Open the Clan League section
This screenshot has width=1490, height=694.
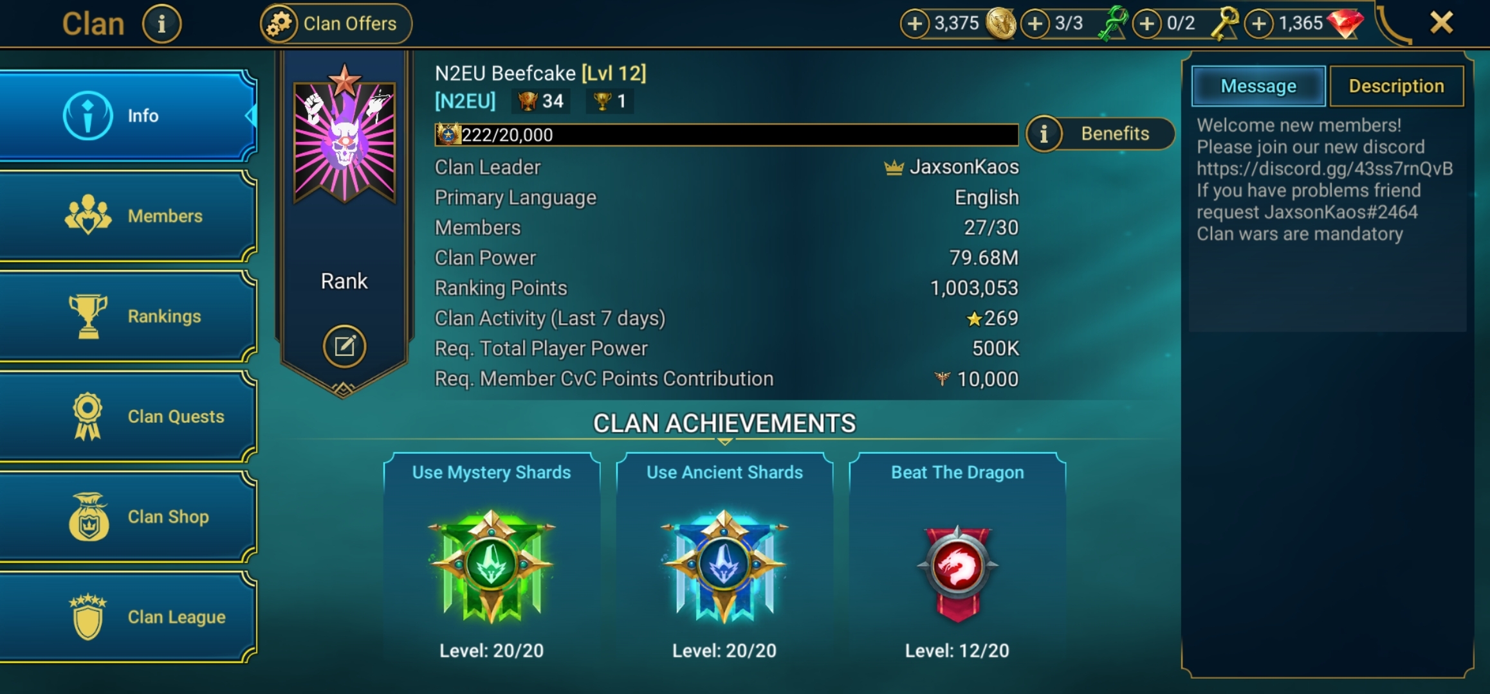128,617
